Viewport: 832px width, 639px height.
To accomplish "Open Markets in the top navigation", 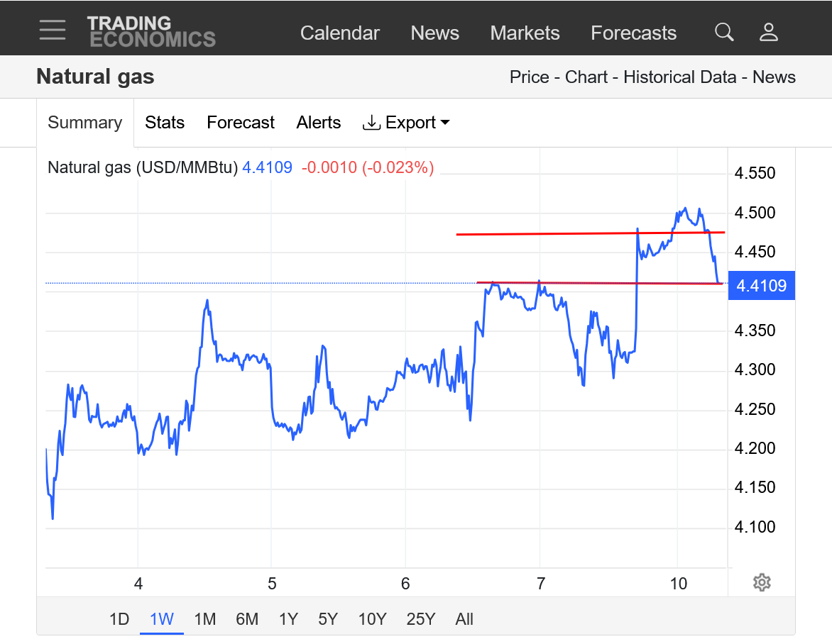I will click(x=525, y=33).
